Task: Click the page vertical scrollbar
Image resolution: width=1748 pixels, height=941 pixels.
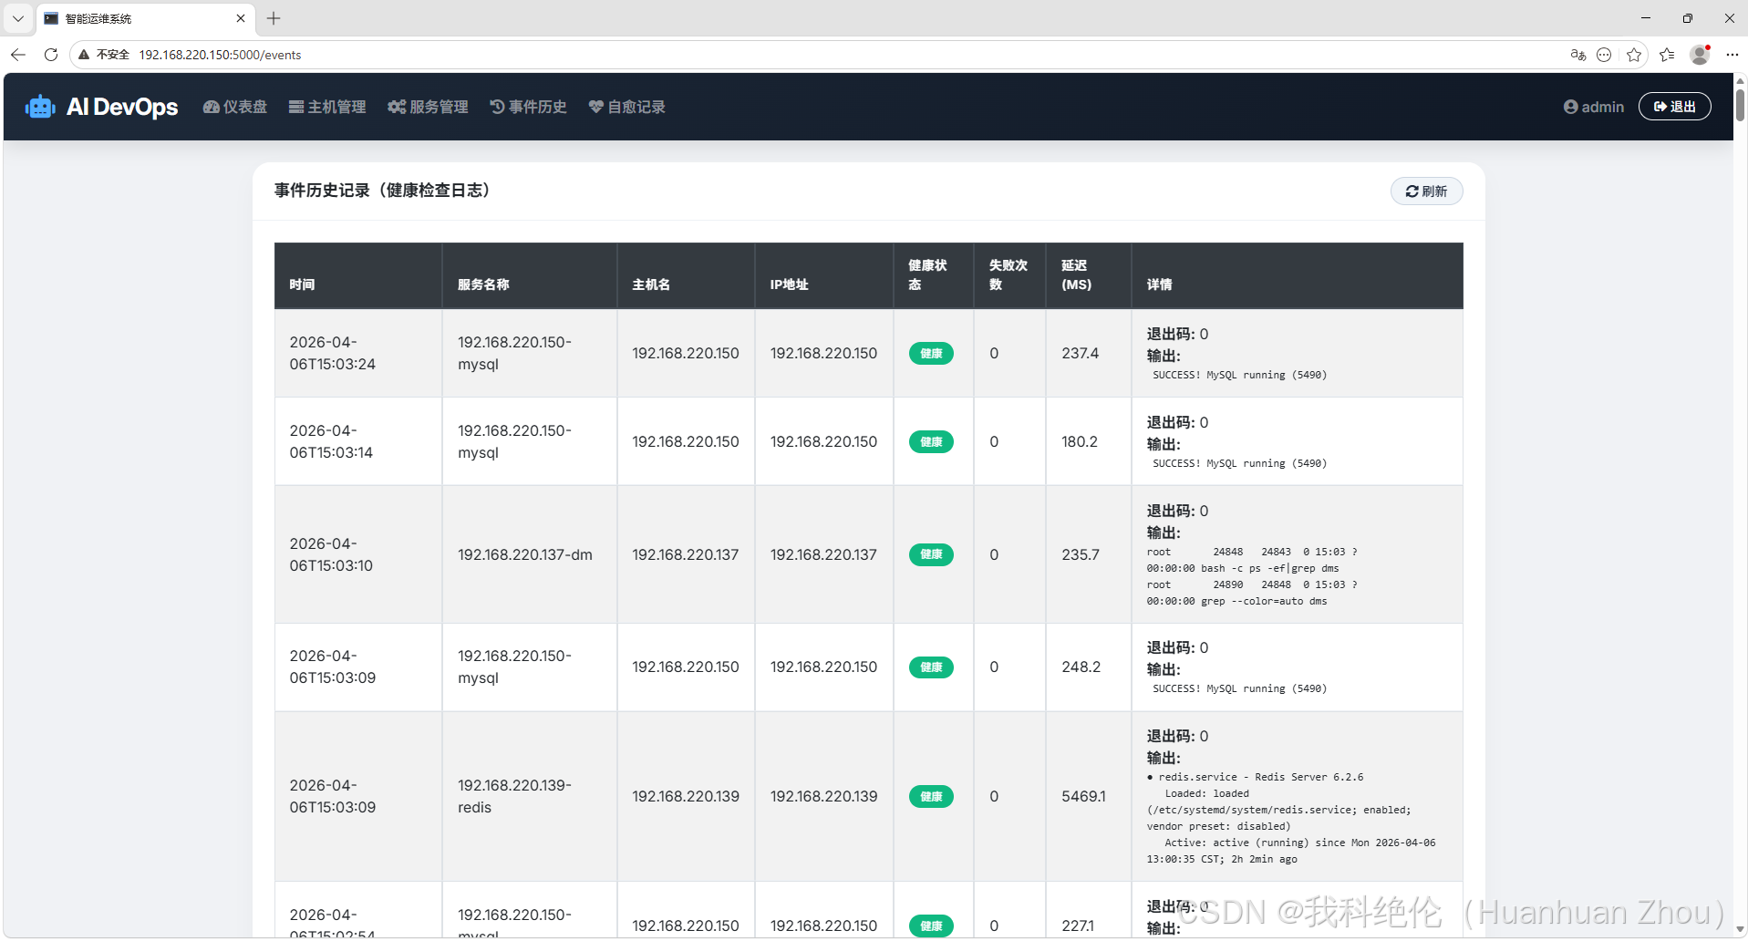Action: [1740, 105]
